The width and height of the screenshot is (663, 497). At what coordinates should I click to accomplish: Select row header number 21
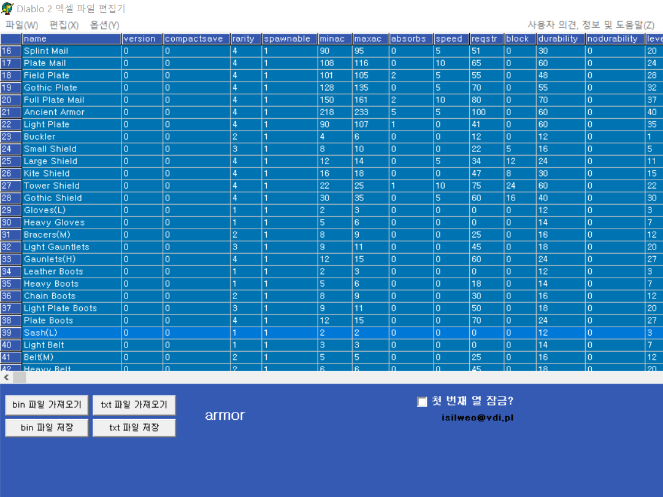coord(10,112)
